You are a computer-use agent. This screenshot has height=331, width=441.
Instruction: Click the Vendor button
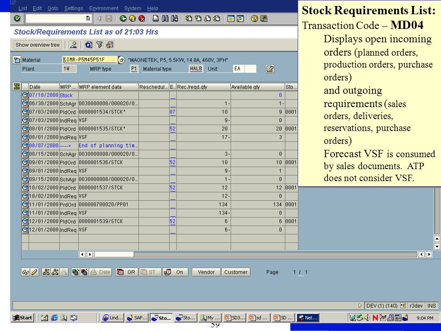206,272
